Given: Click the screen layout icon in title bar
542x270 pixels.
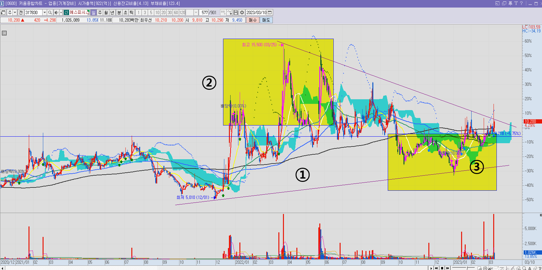Looking at the screenshot, I should pyautogui.click(x=497, y=3).
